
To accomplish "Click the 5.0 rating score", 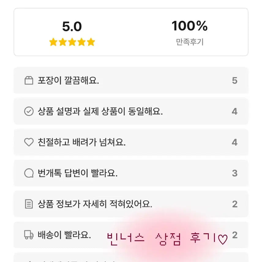I will click(x=72, y=27).
